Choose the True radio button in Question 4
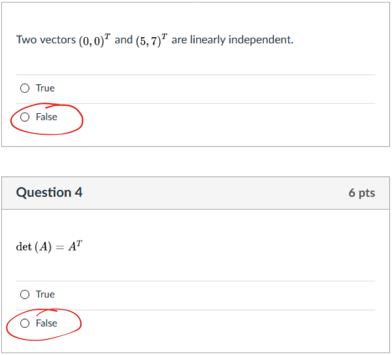Image resolution: width=392 pixels, height=355 pixels. click(x=25, y=294)
